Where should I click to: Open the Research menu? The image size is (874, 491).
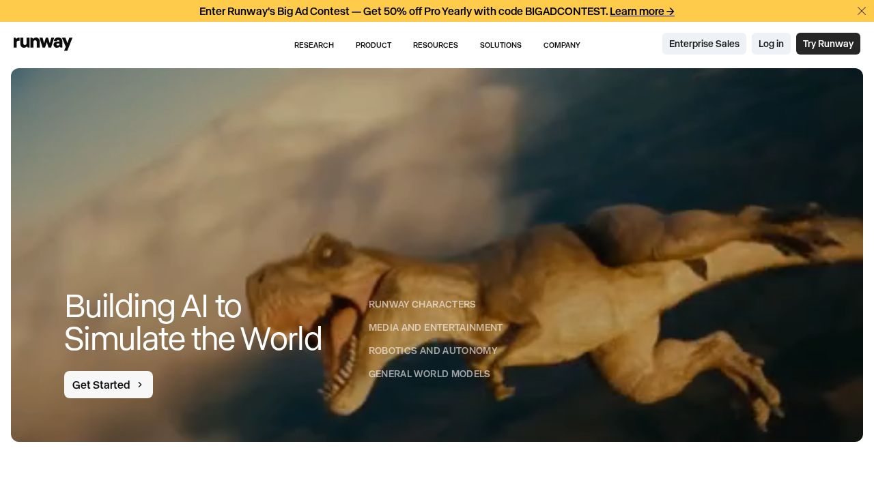pos(314,45)
